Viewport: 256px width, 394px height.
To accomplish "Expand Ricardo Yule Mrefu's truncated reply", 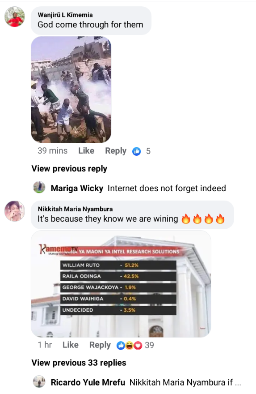I will [185, 382].
